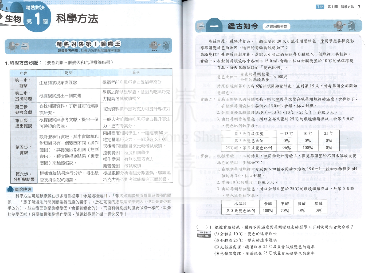Click the 範例 column header
This screenshot has width=372, height=273.
point(136,72)
